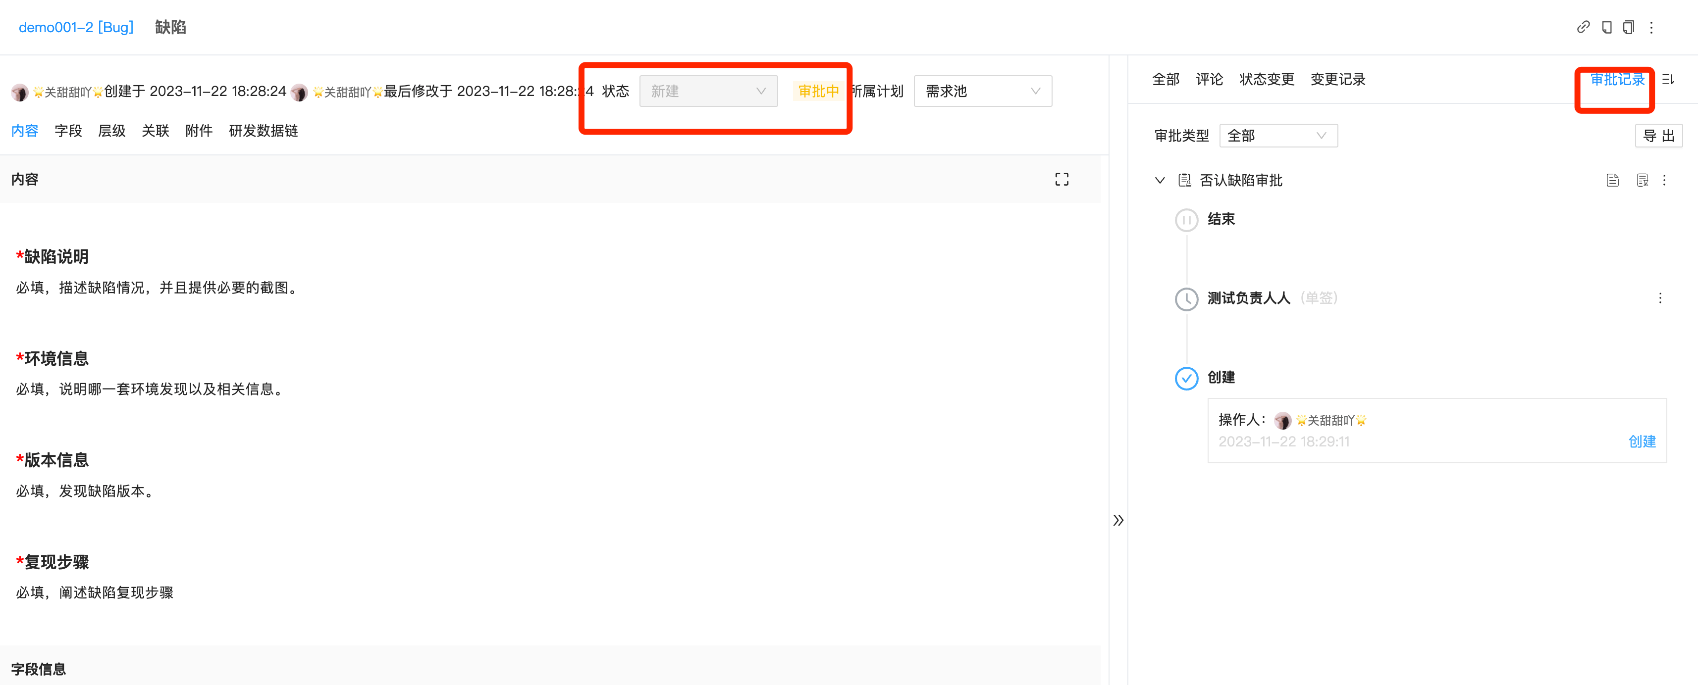Click the 创建 link in the approval timeline
1698x685 pixels.
pos(1642,442)
